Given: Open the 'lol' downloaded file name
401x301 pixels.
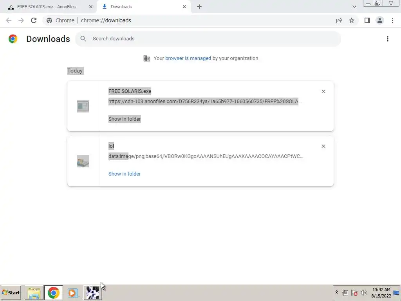Looking at the screenshot, I should 111,146.
